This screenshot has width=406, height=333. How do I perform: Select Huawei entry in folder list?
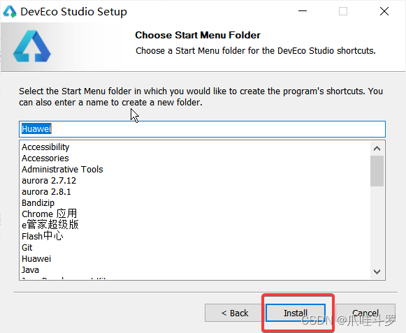tap(36, 259)
